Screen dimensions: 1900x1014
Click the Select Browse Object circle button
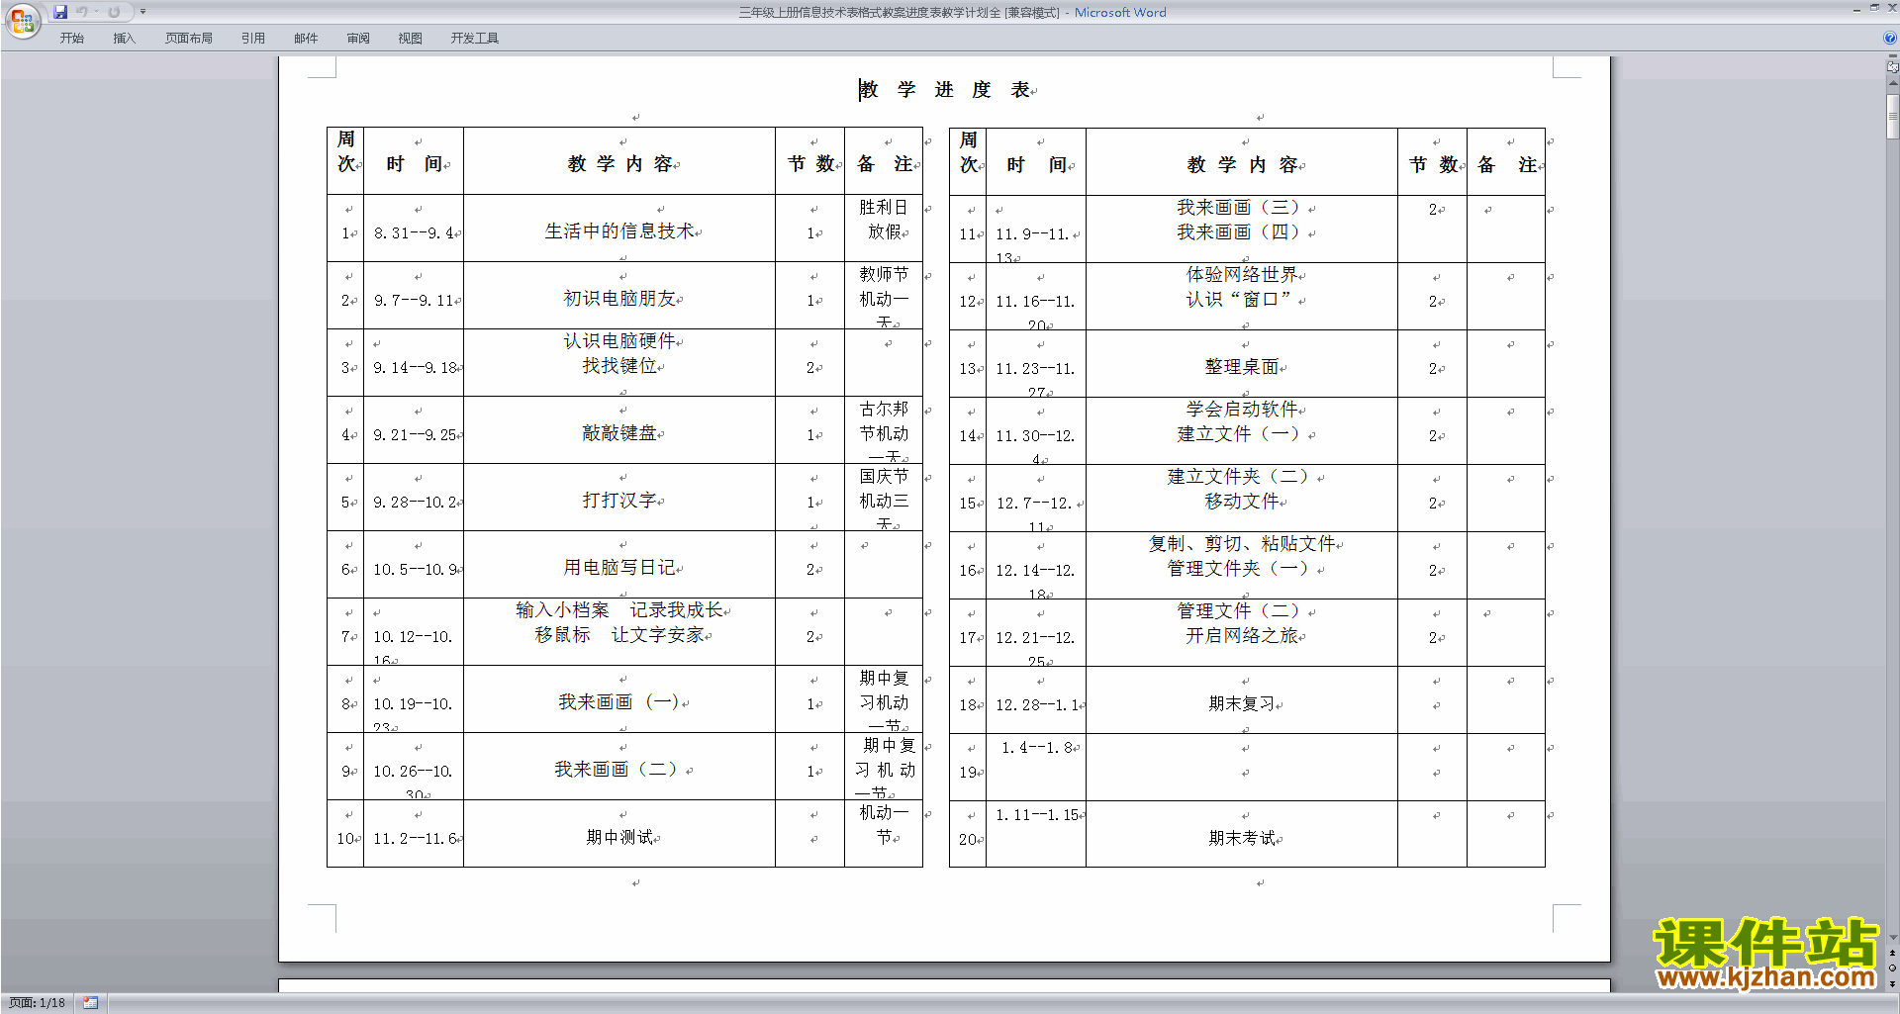pyautogui.click(x=1892, y=968)
